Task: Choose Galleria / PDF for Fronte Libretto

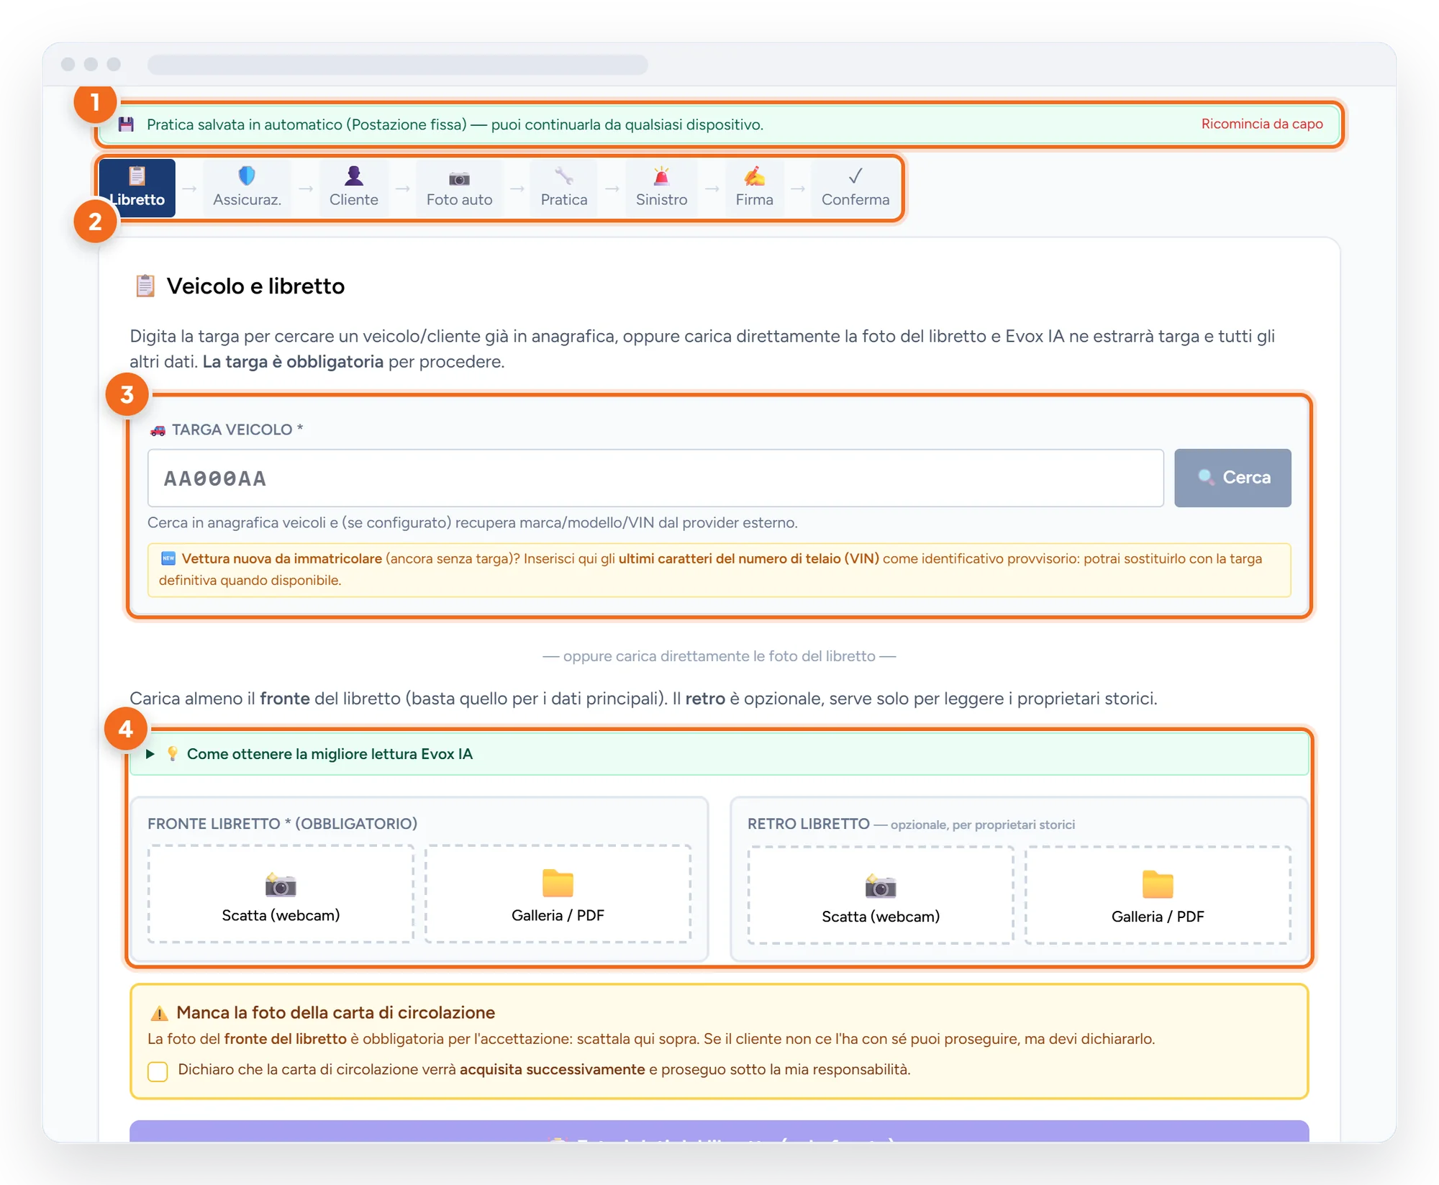Action: 558,894
